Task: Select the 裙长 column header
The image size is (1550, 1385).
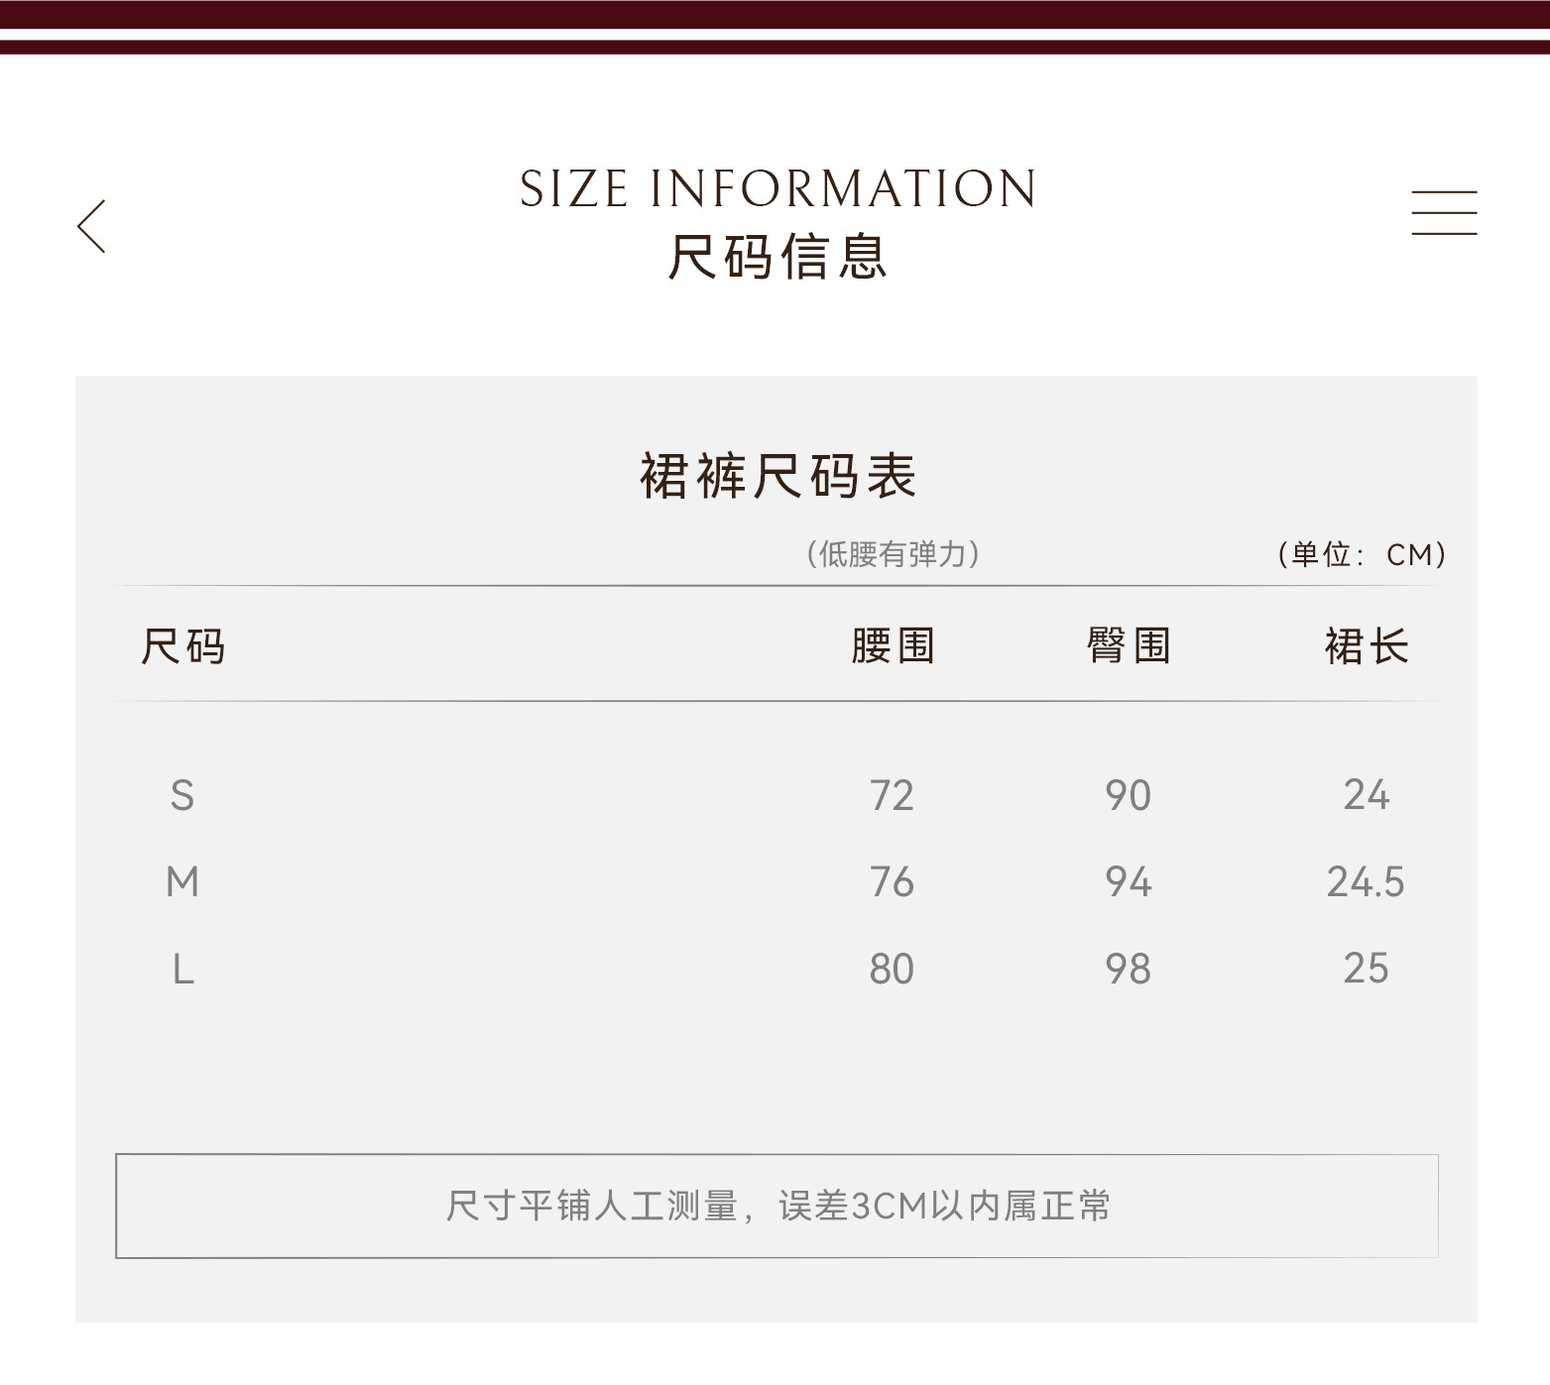Action: (1366, 646)
